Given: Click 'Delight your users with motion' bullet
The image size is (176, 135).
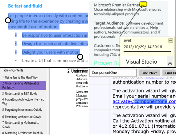Looking at the screenshot, I should [51, 52].
